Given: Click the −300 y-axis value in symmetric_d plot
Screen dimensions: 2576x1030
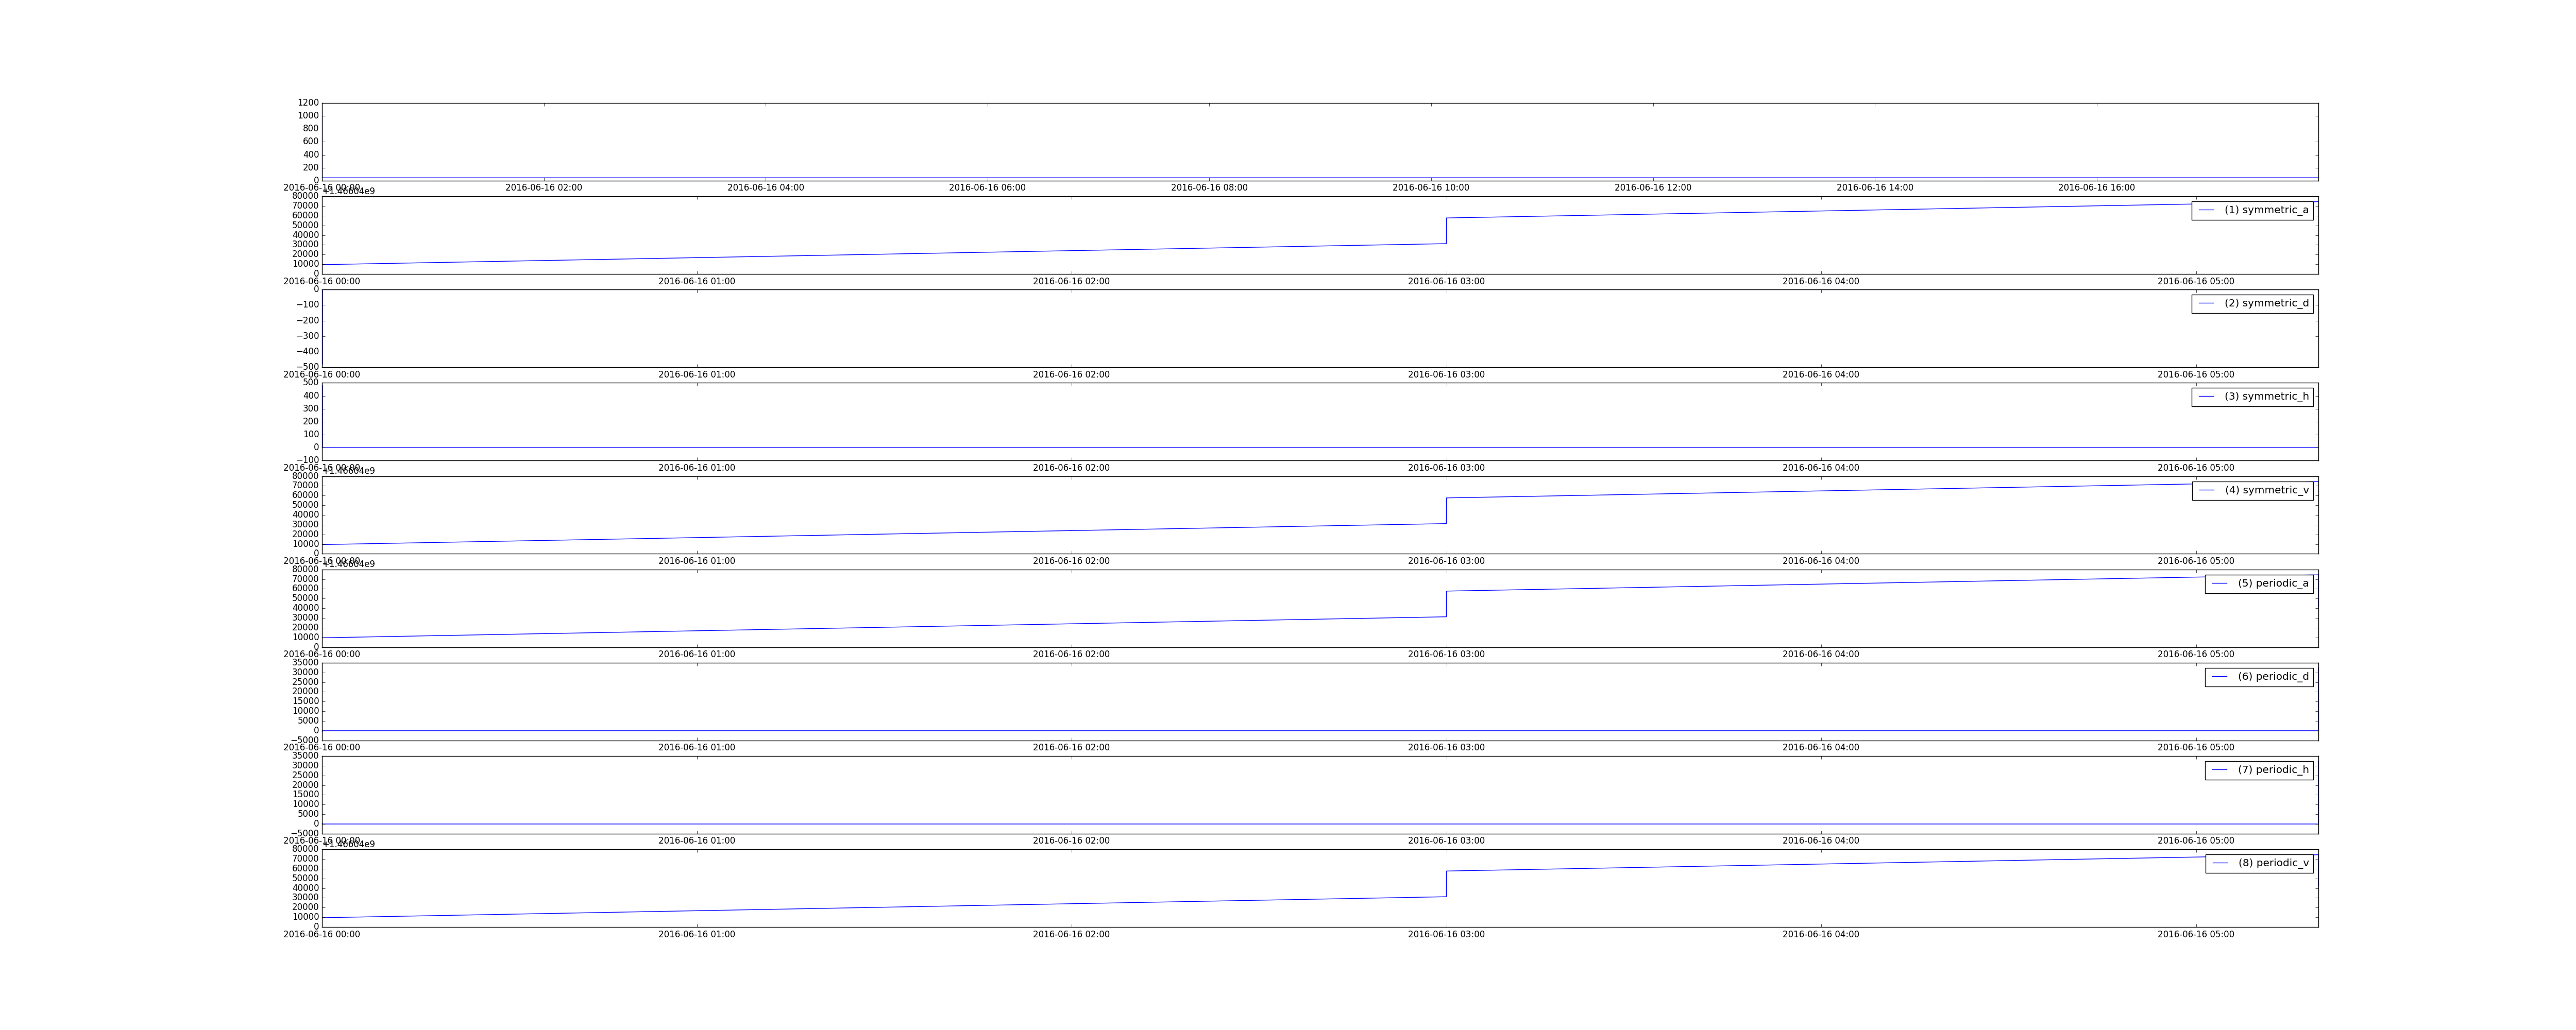Looking at the screenshot, I should [x=308, y=336].
